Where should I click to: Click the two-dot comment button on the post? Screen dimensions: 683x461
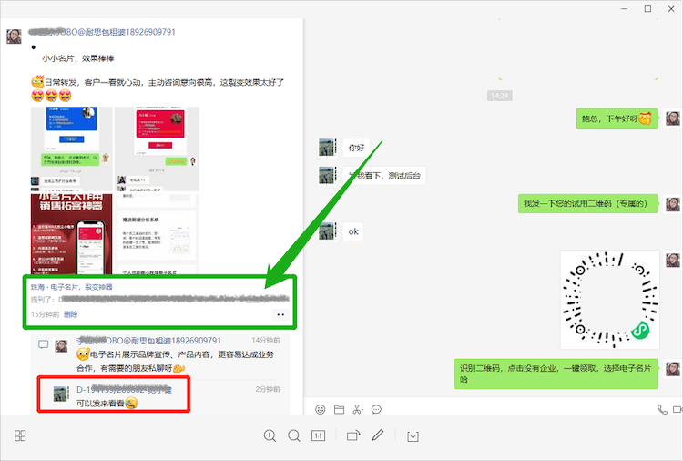click(280, 314)
